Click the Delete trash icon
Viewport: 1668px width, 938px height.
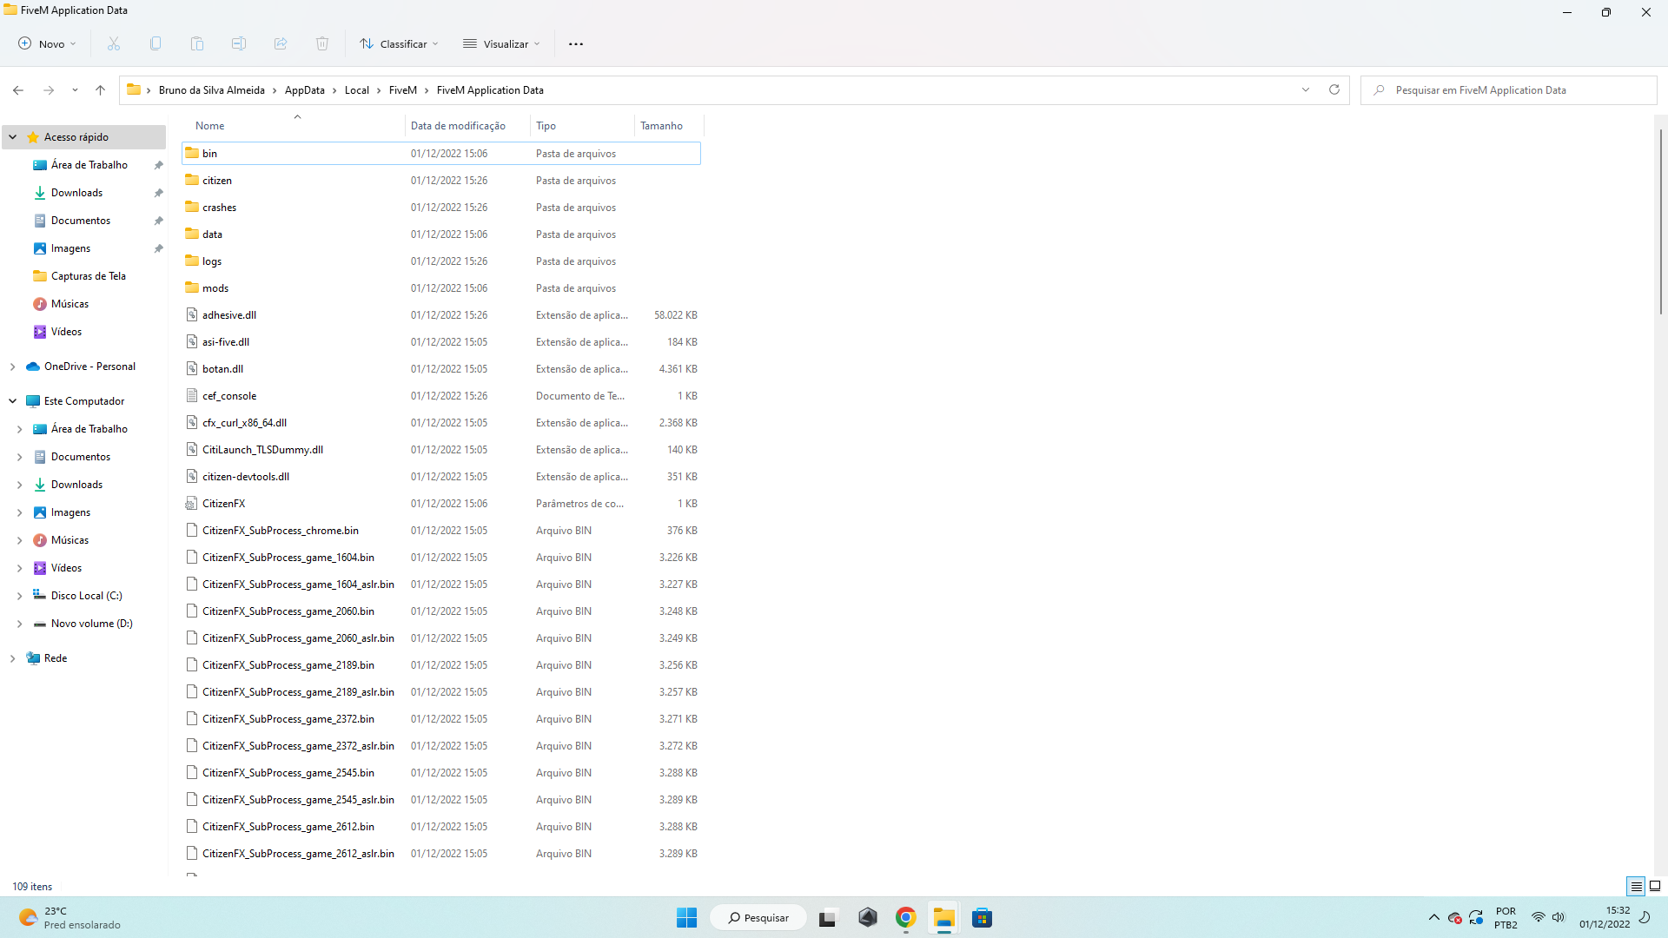click(x=322, y=43)
